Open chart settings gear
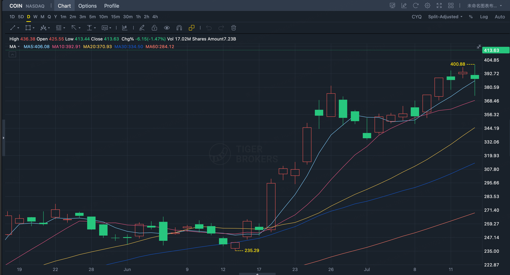The width and height of the screenshot is (510, 275). tap(428, 6)
